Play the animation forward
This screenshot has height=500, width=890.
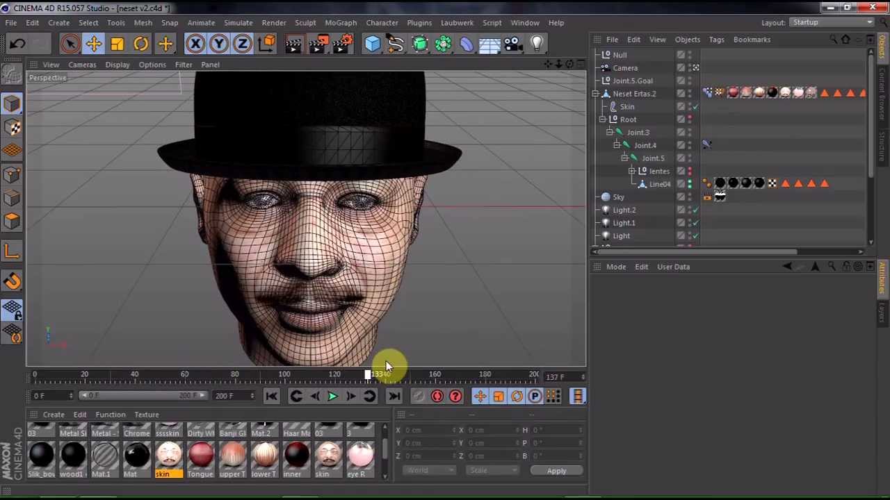tap(332, 396)
